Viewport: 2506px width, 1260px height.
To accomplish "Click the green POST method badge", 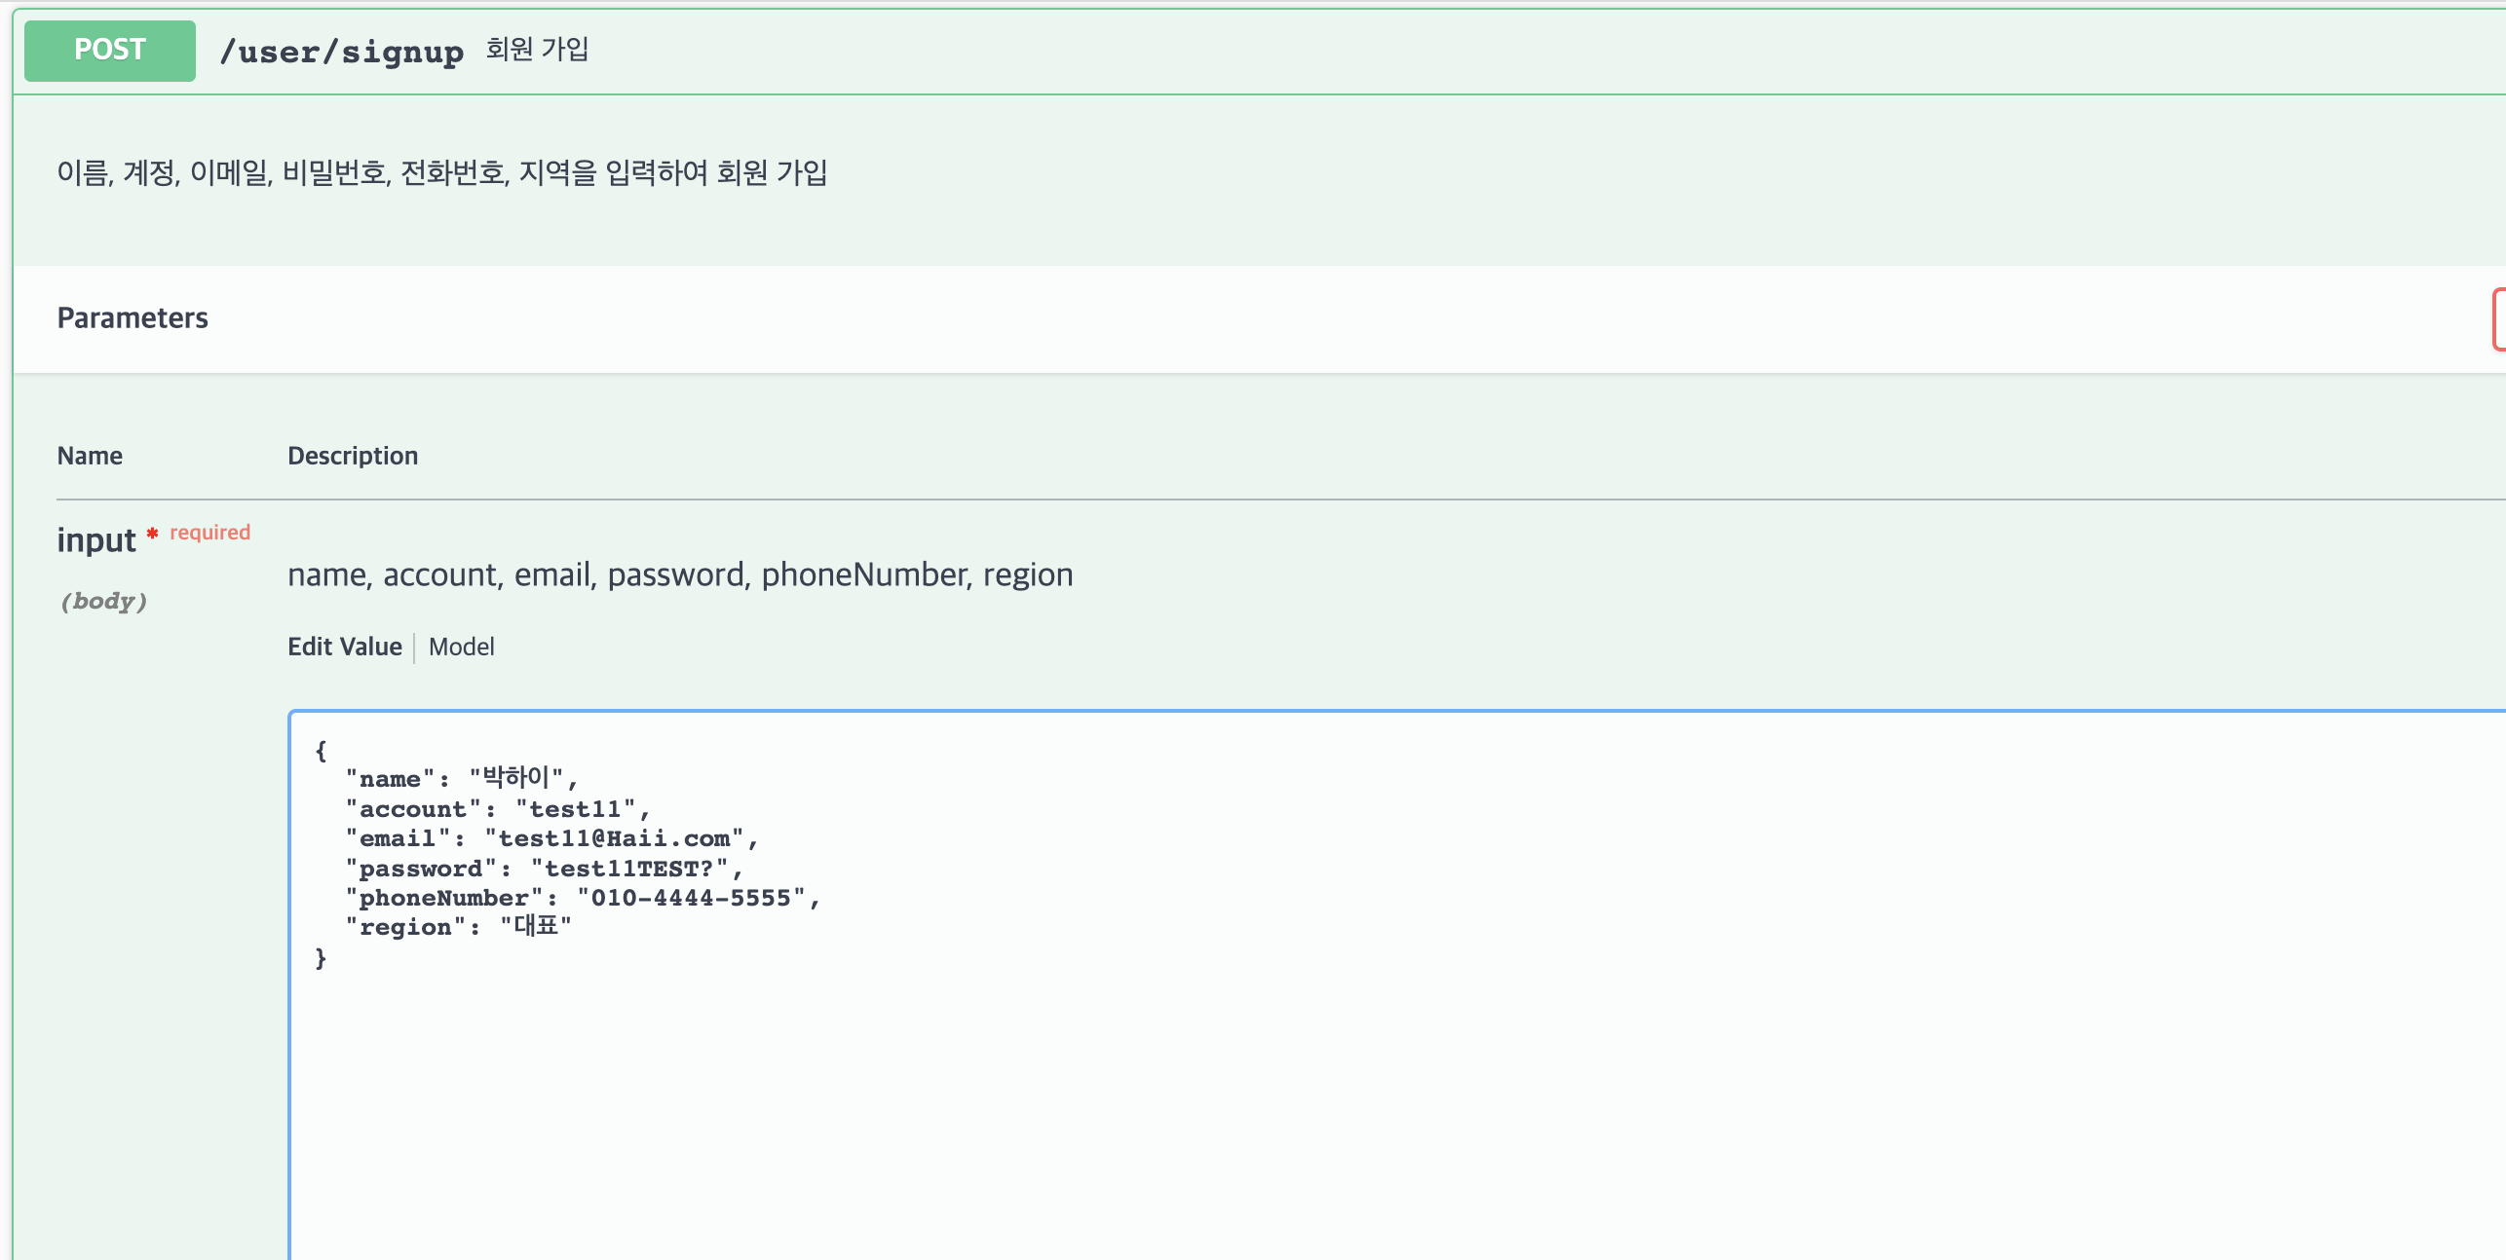I will (x=108, y=50).
